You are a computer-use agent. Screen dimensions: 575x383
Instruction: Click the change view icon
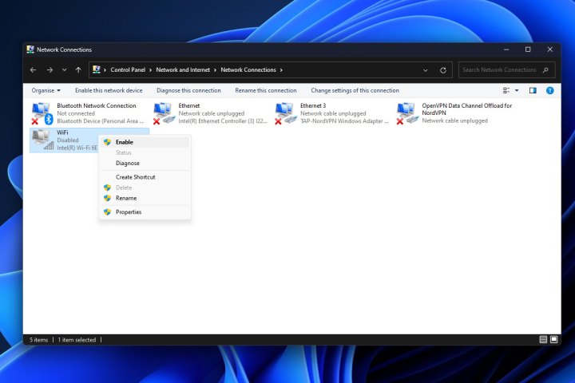(506, 90)
